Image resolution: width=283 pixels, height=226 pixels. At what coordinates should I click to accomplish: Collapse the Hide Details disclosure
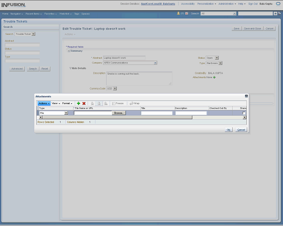click(70, 68)
